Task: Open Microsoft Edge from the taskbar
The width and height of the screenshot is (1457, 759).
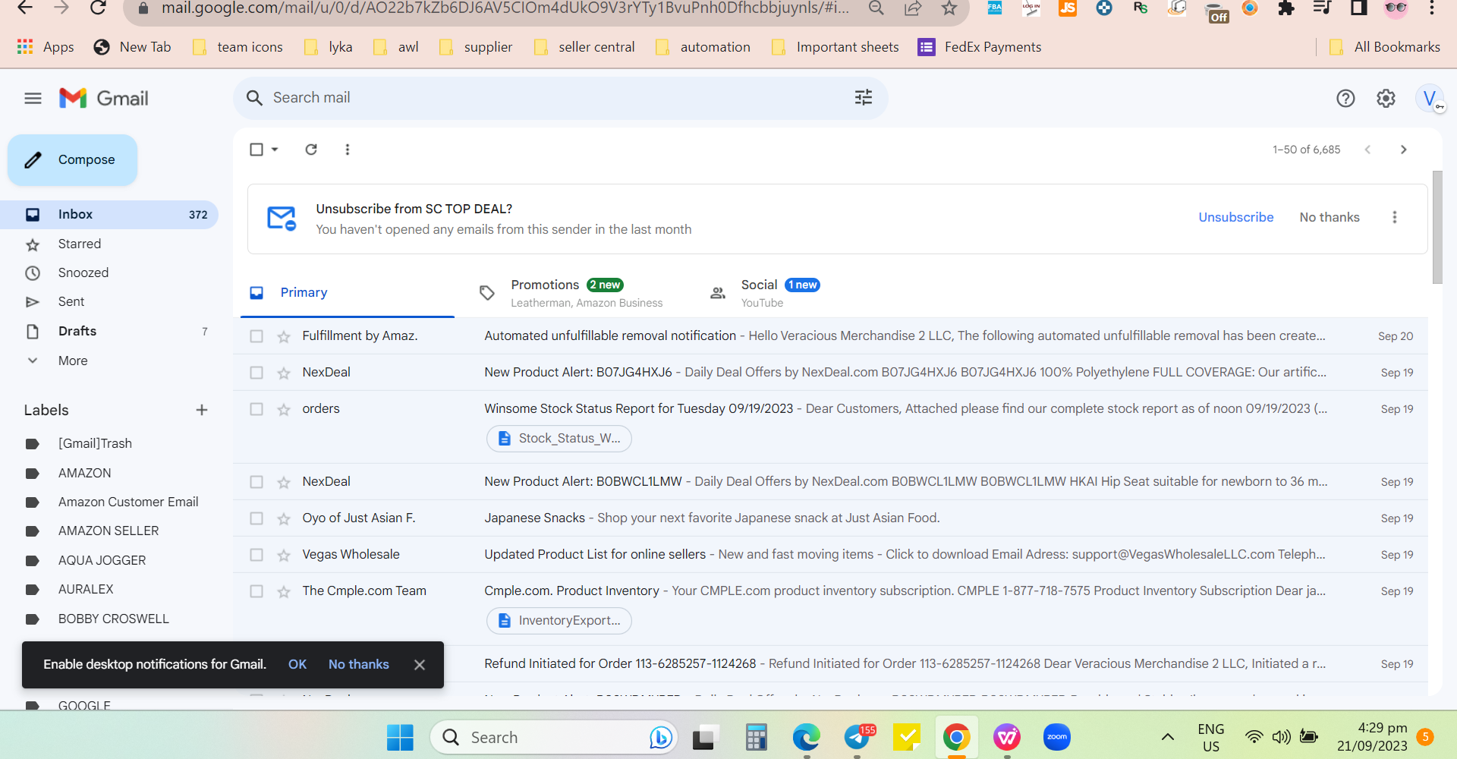Action: 807,737
